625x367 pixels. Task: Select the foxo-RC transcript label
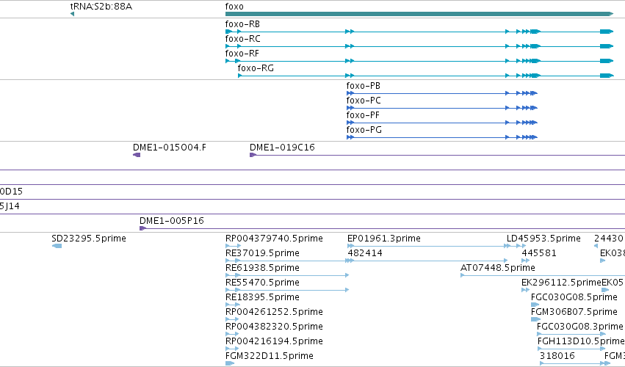(x=243, y=39)
